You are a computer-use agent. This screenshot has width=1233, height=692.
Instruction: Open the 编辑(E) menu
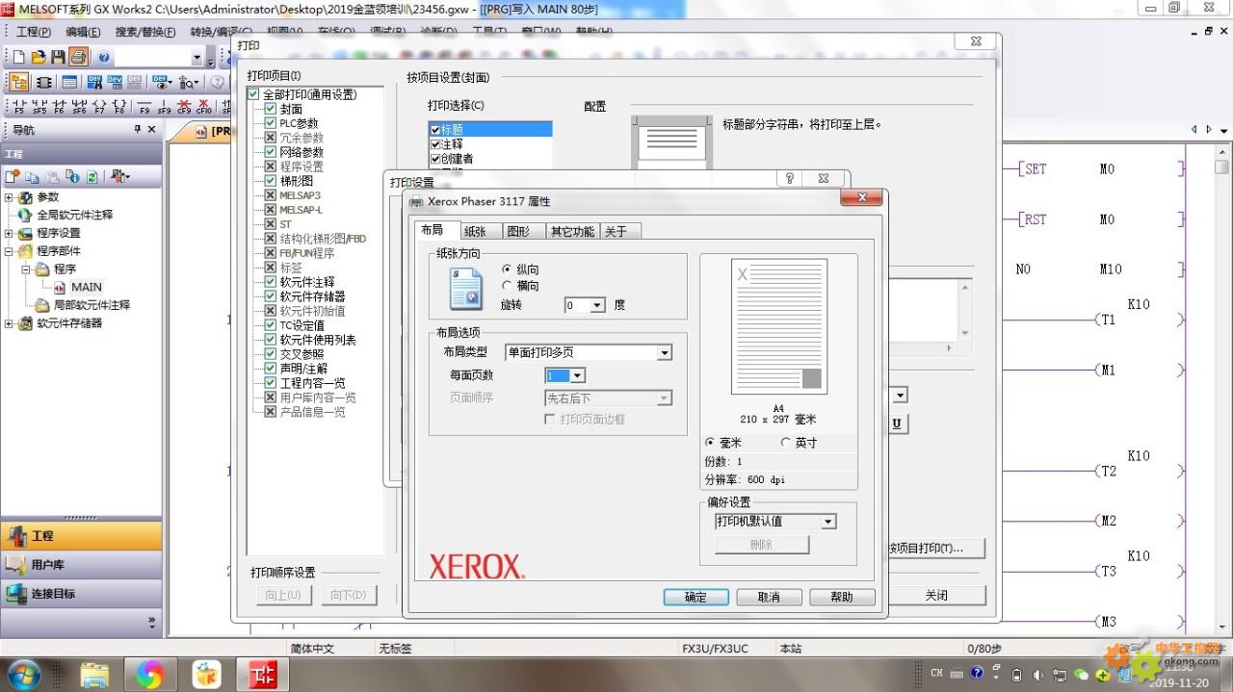[x=84, y=32]
